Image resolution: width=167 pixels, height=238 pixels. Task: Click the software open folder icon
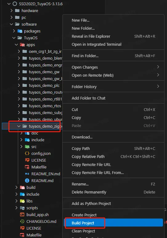coord(17,24)
